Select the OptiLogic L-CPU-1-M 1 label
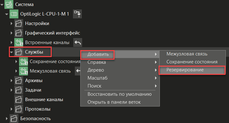The image size is (229, 123). pos(44,14)
